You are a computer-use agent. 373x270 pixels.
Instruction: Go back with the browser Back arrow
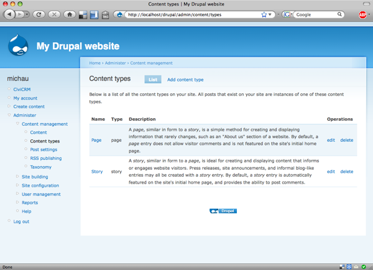coord(9,14)
